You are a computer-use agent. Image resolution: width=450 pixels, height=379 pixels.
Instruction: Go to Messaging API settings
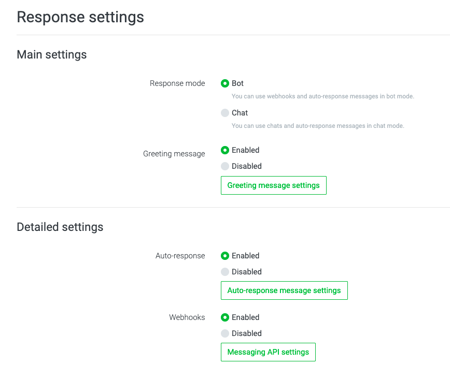point(268,352)
